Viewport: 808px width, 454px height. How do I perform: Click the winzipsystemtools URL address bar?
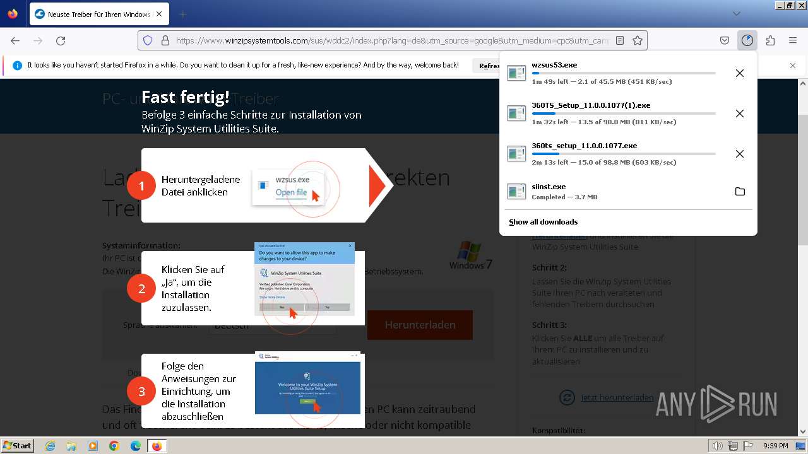pos(391,40)
